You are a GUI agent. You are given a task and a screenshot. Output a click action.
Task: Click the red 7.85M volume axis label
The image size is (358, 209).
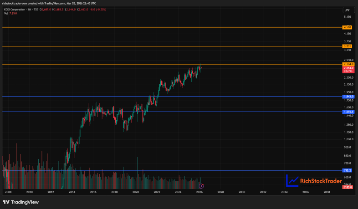pos(348,187)
